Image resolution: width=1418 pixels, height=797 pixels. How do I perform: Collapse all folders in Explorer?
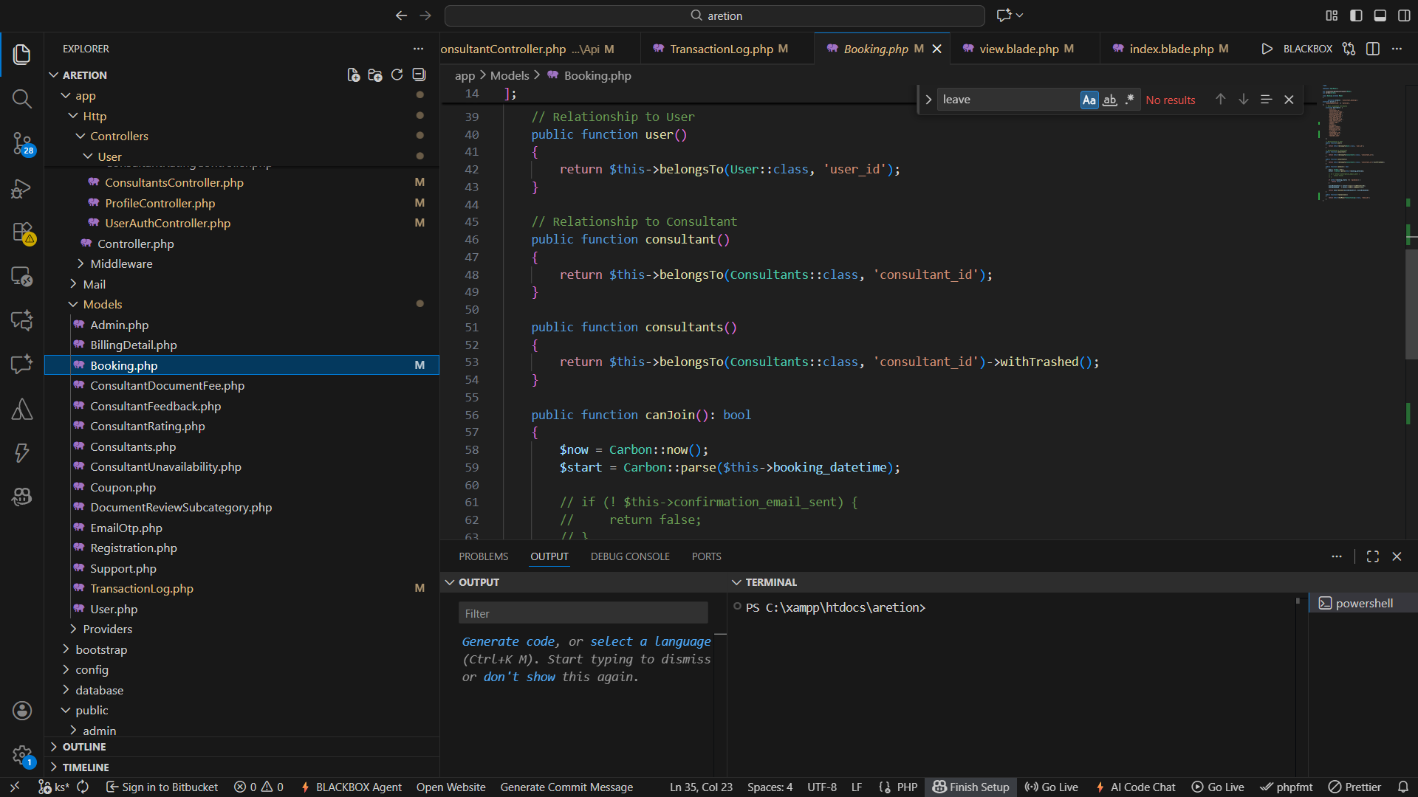click(419, 75)
